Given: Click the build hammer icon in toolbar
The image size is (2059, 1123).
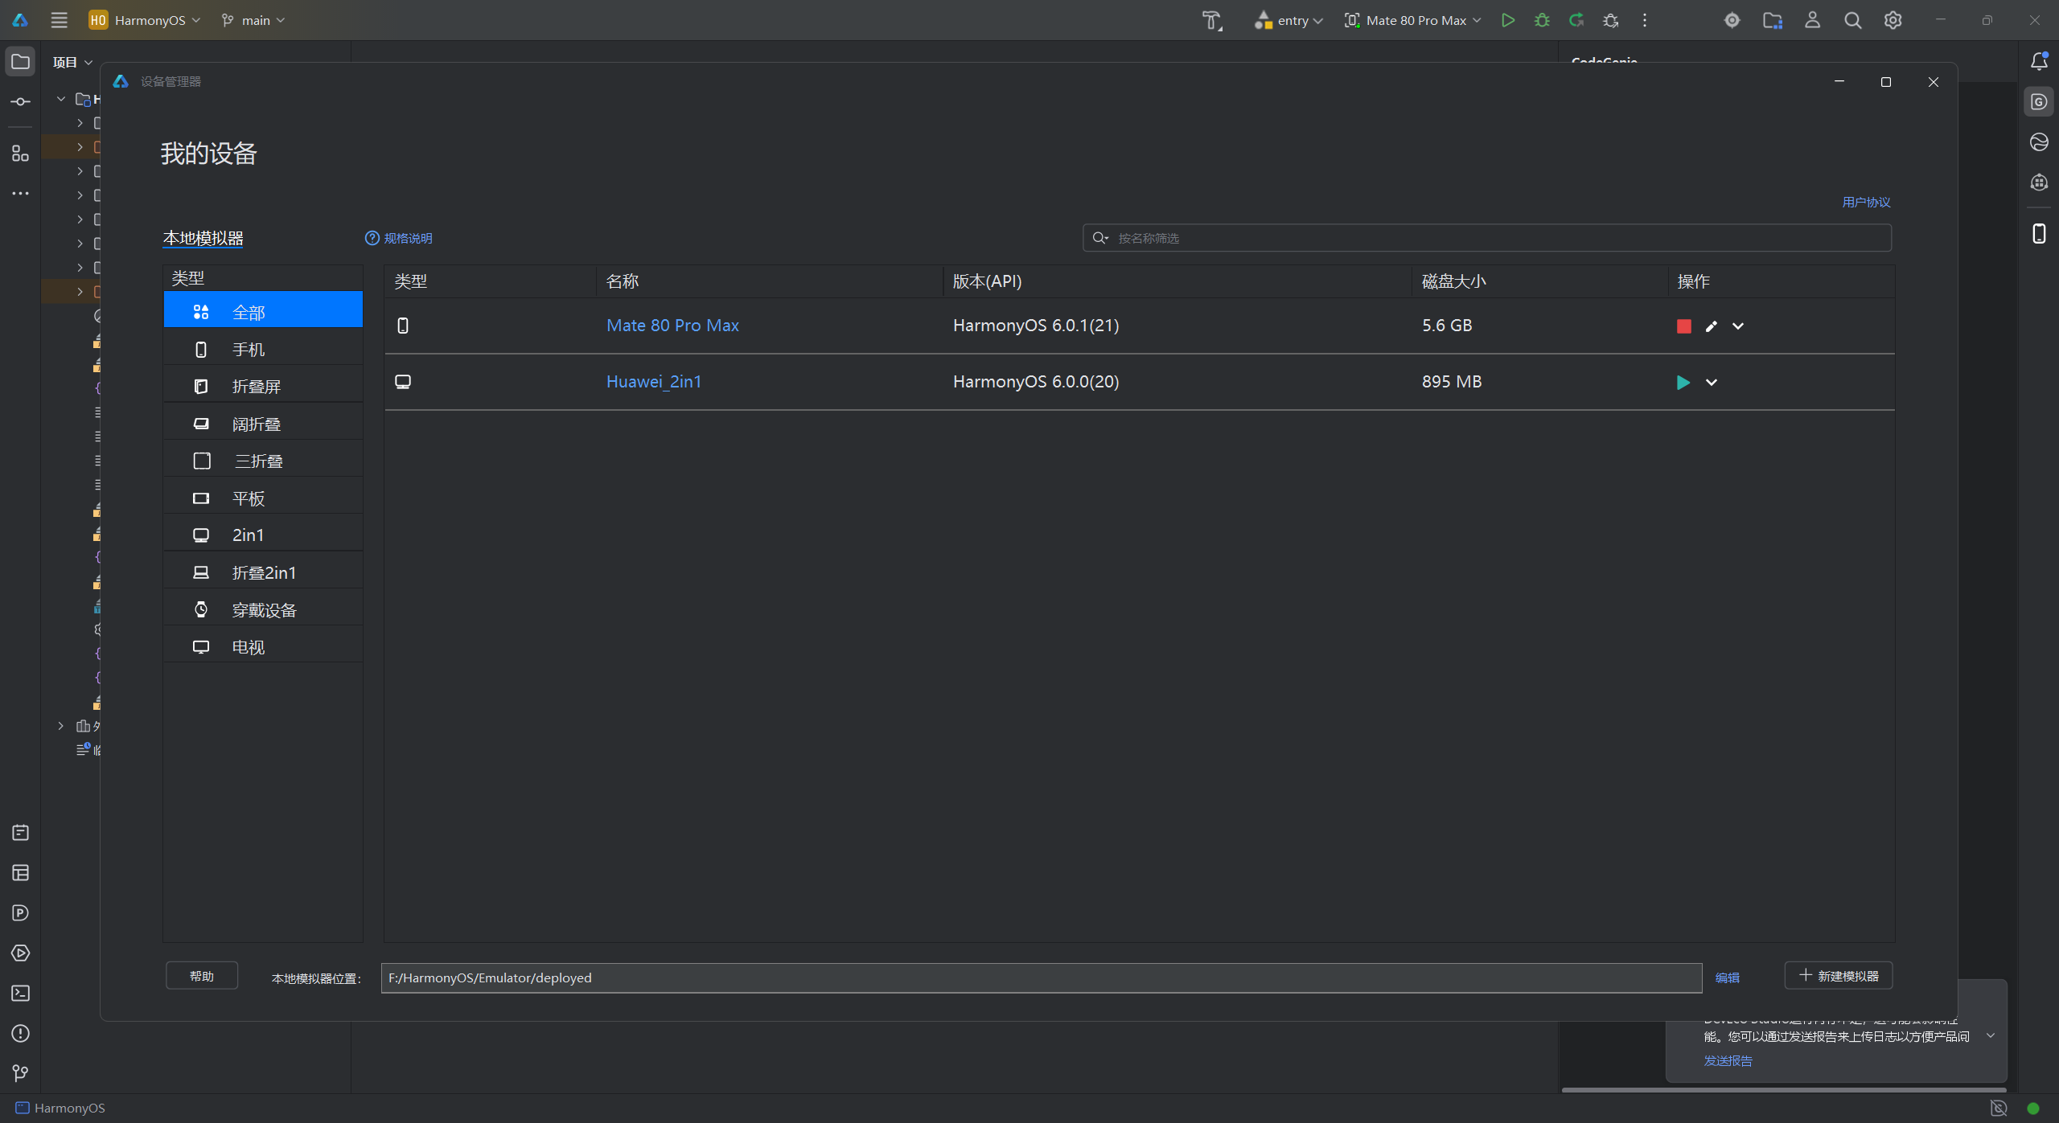Looking at the screenshot, I should pos(1212,20).
